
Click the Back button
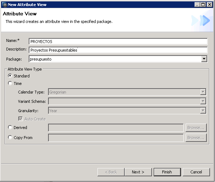click(111, 172)
